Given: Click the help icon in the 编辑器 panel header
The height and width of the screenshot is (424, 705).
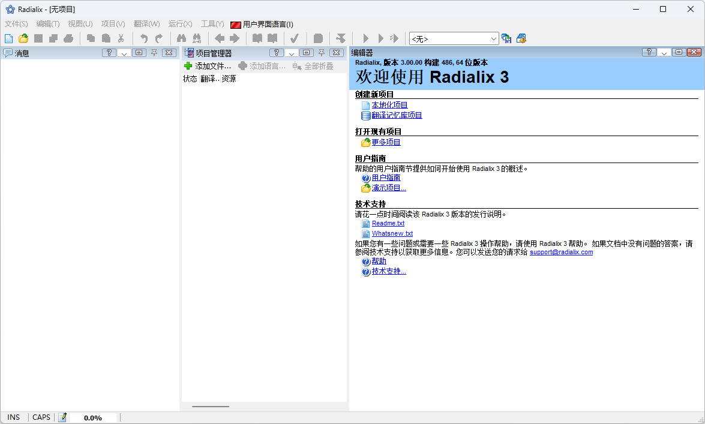Looking at the screenshot, I should (x=649, y=52).
